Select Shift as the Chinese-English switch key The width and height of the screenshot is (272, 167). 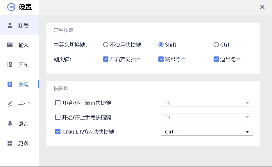161,45
